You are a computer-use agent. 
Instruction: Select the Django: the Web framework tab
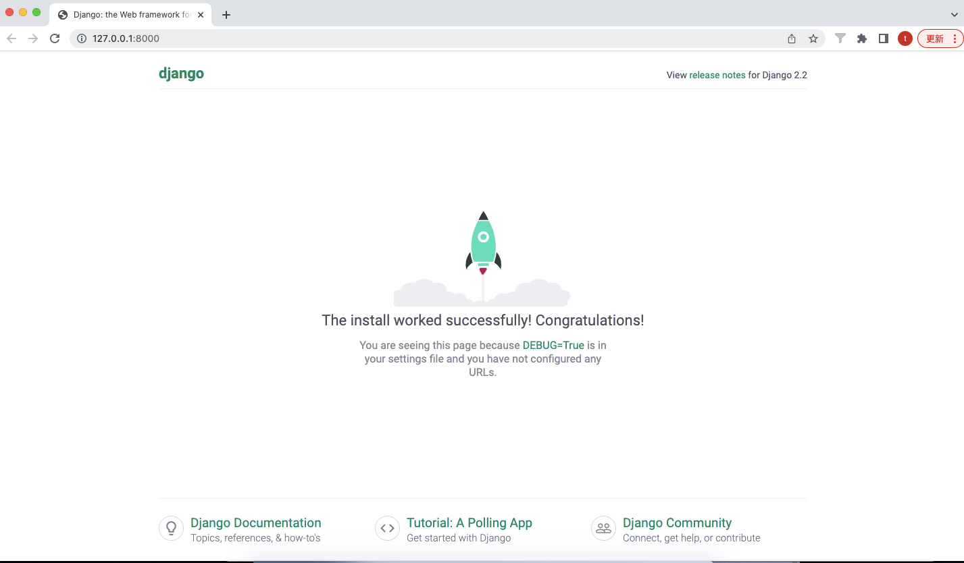point(131,15)
